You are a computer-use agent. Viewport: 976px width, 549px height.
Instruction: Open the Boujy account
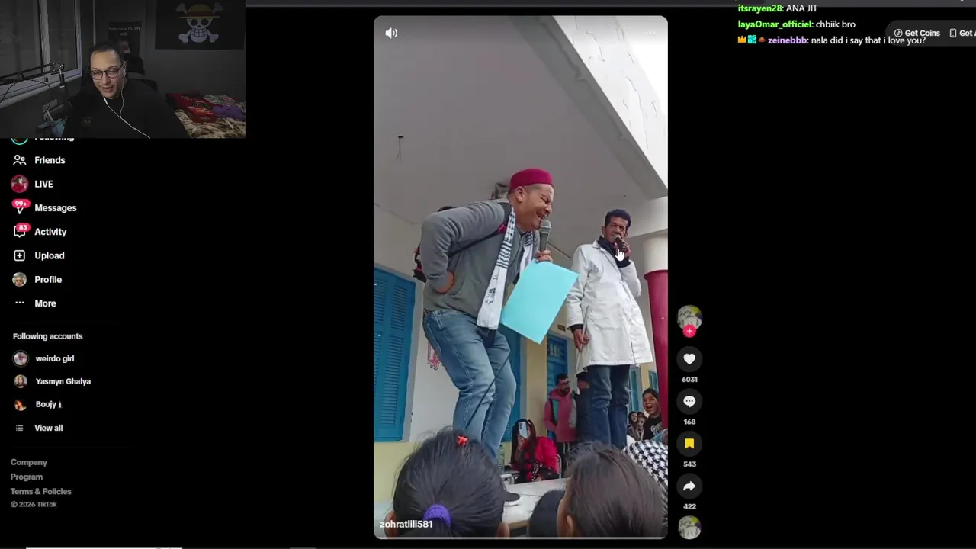pyautogui.click(x=48, y=404)
